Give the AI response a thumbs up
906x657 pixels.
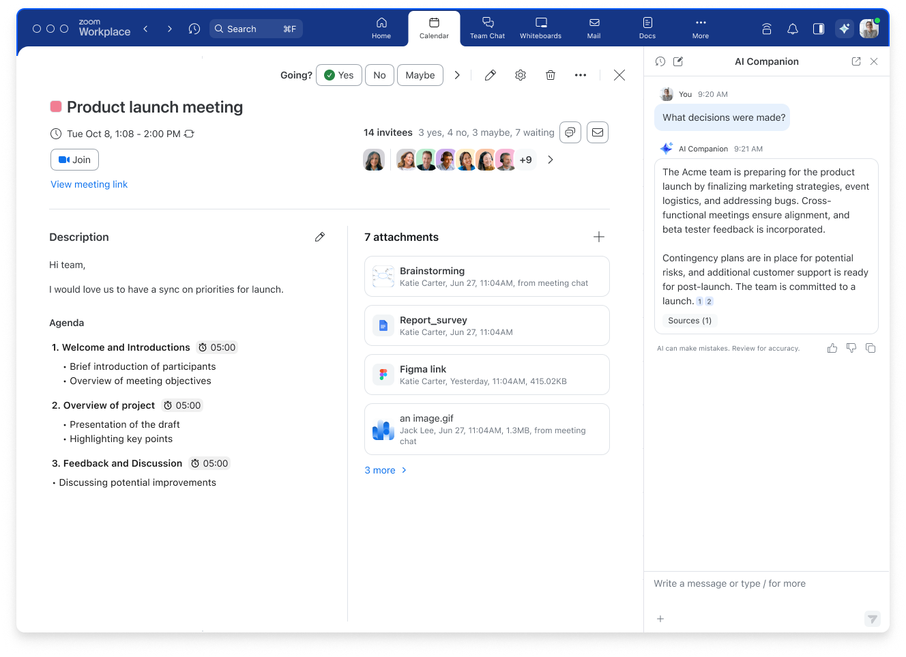(832, 348)
